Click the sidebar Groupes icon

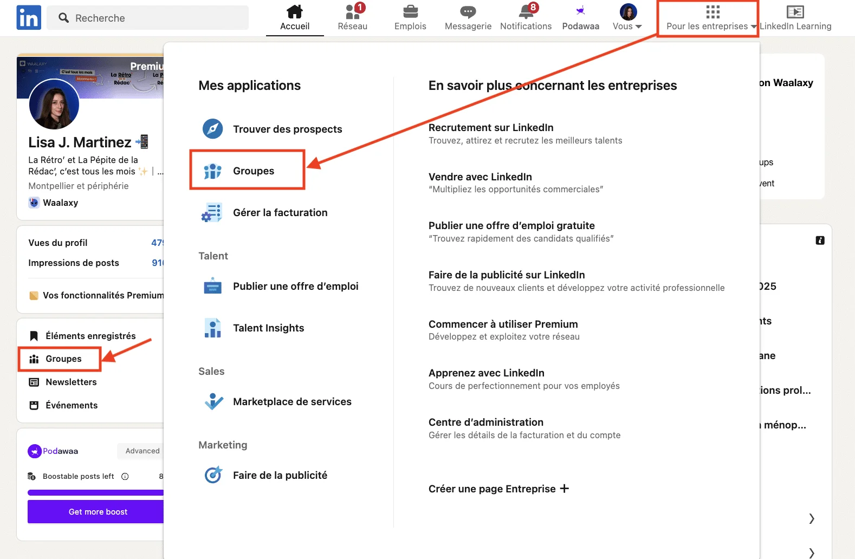click(34, 359)
